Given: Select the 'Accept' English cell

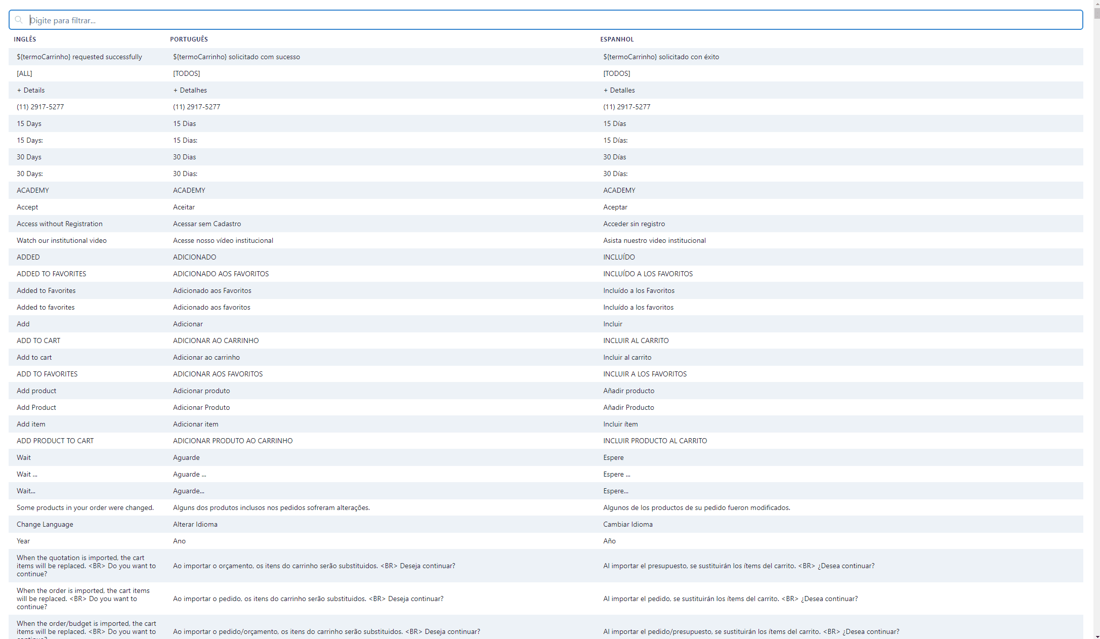Looking at the screenshot, I should [27, 207].
